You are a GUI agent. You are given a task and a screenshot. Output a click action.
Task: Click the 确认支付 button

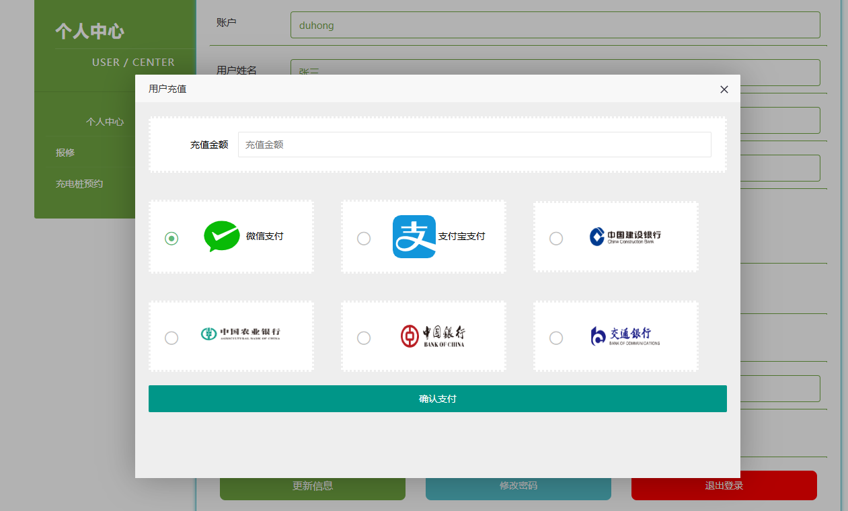tap(438, 399)
